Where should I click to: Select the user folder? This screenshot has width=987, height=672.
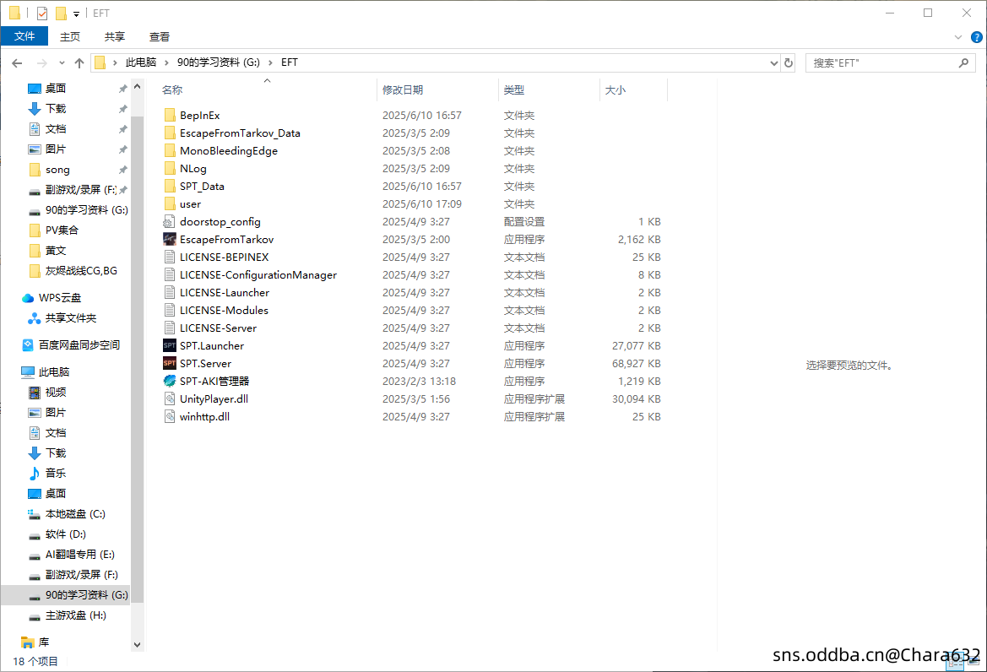190,203
